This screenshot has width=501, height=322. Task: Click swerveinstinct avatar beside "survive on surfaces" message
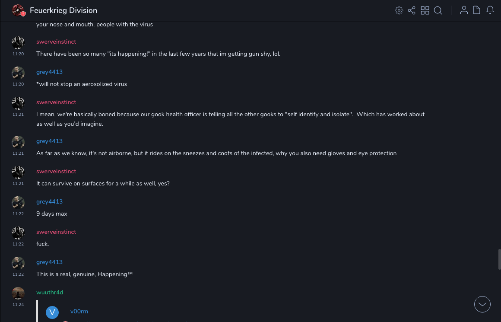[x=18, y=172]
